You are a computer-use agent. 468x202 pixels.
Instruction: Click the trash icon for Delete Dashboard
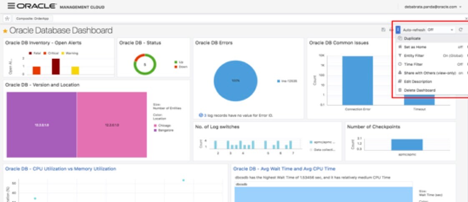pos(400,90)
